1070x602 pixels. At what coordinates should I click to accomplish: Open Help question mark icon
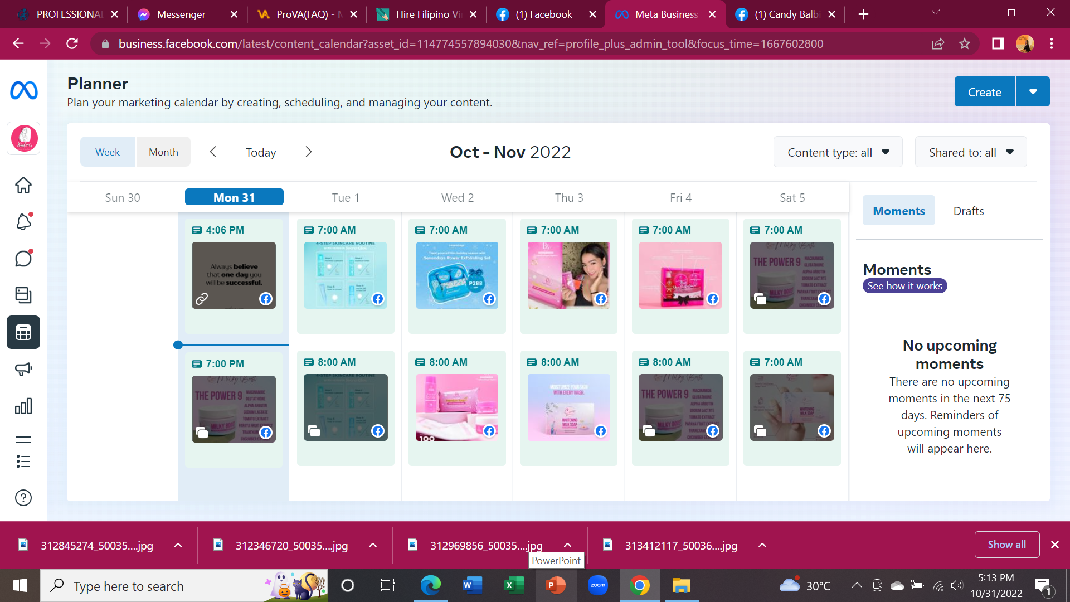pos(23,498)
